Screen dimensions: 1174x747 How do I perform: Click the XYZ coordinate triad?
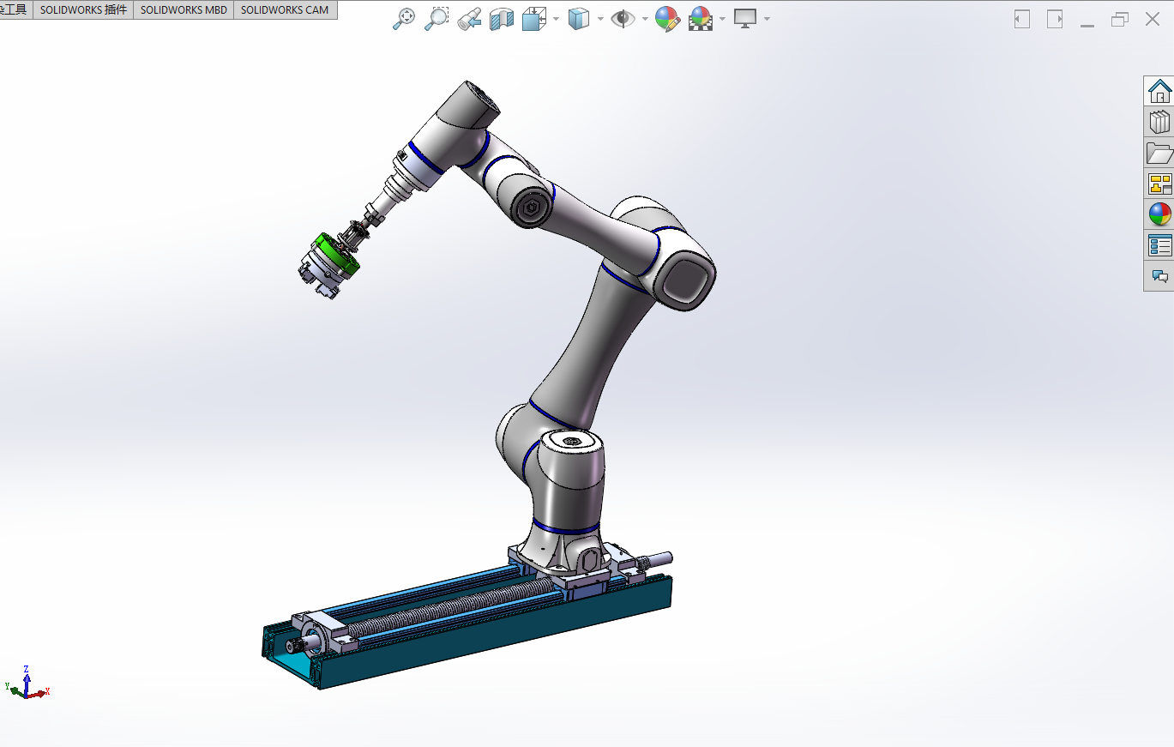(28, 683)
